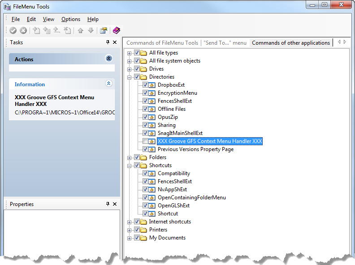
Task: Expand the Internet shortcuts node
Action: pyautogui.click(x=129, y=222)
